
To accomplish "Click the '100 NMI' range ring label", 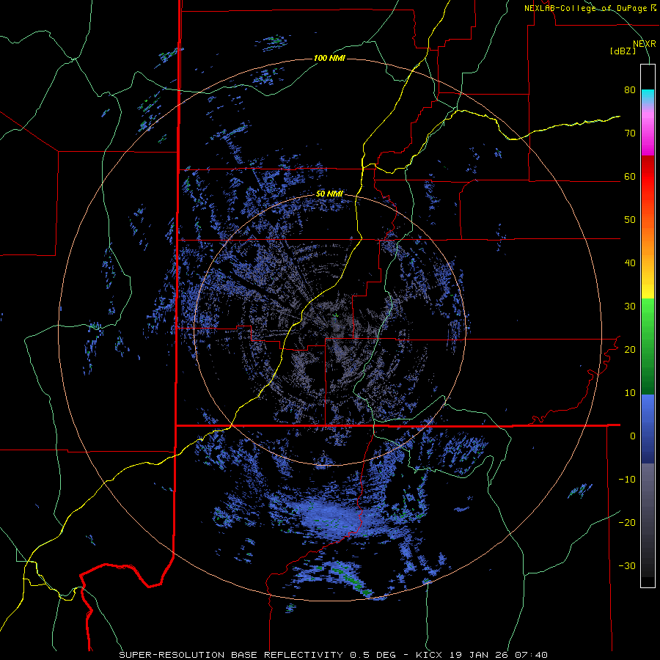I will pos(329,58).
